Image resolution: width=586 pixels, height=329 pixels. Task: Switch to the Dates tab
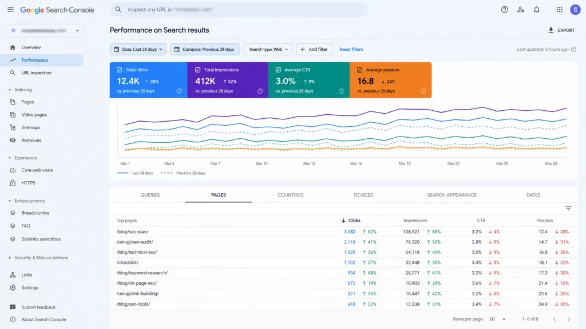533,195
